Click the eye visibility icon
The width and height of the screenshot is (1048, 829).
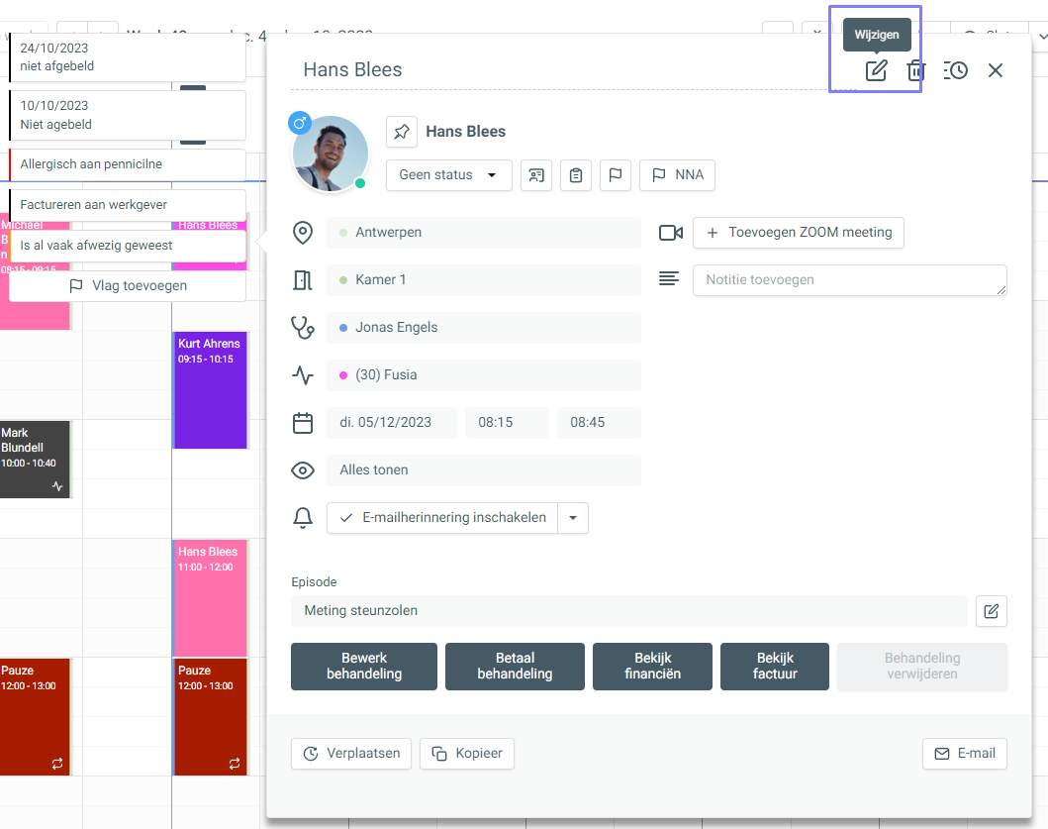coord(303,470)
